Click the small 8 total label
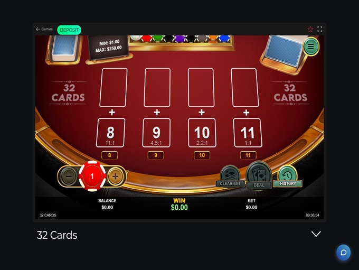The height and width of the screenshot is (270, 359). [x=109, y=155]
